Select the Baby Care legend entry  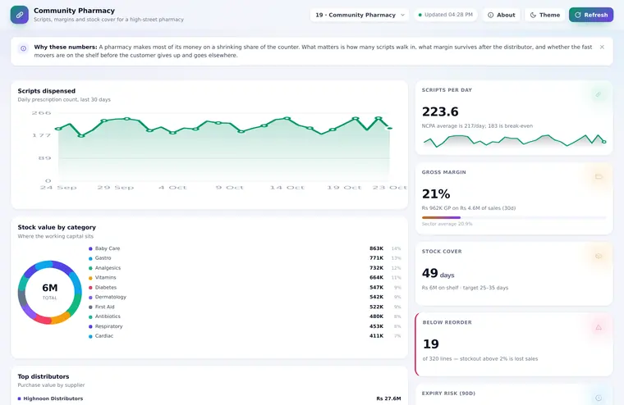(245, 248)
